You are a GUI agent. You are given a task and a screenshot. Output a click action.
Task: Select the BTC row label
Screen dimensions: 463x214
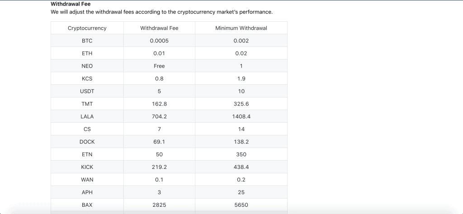[x=87, y=41]
